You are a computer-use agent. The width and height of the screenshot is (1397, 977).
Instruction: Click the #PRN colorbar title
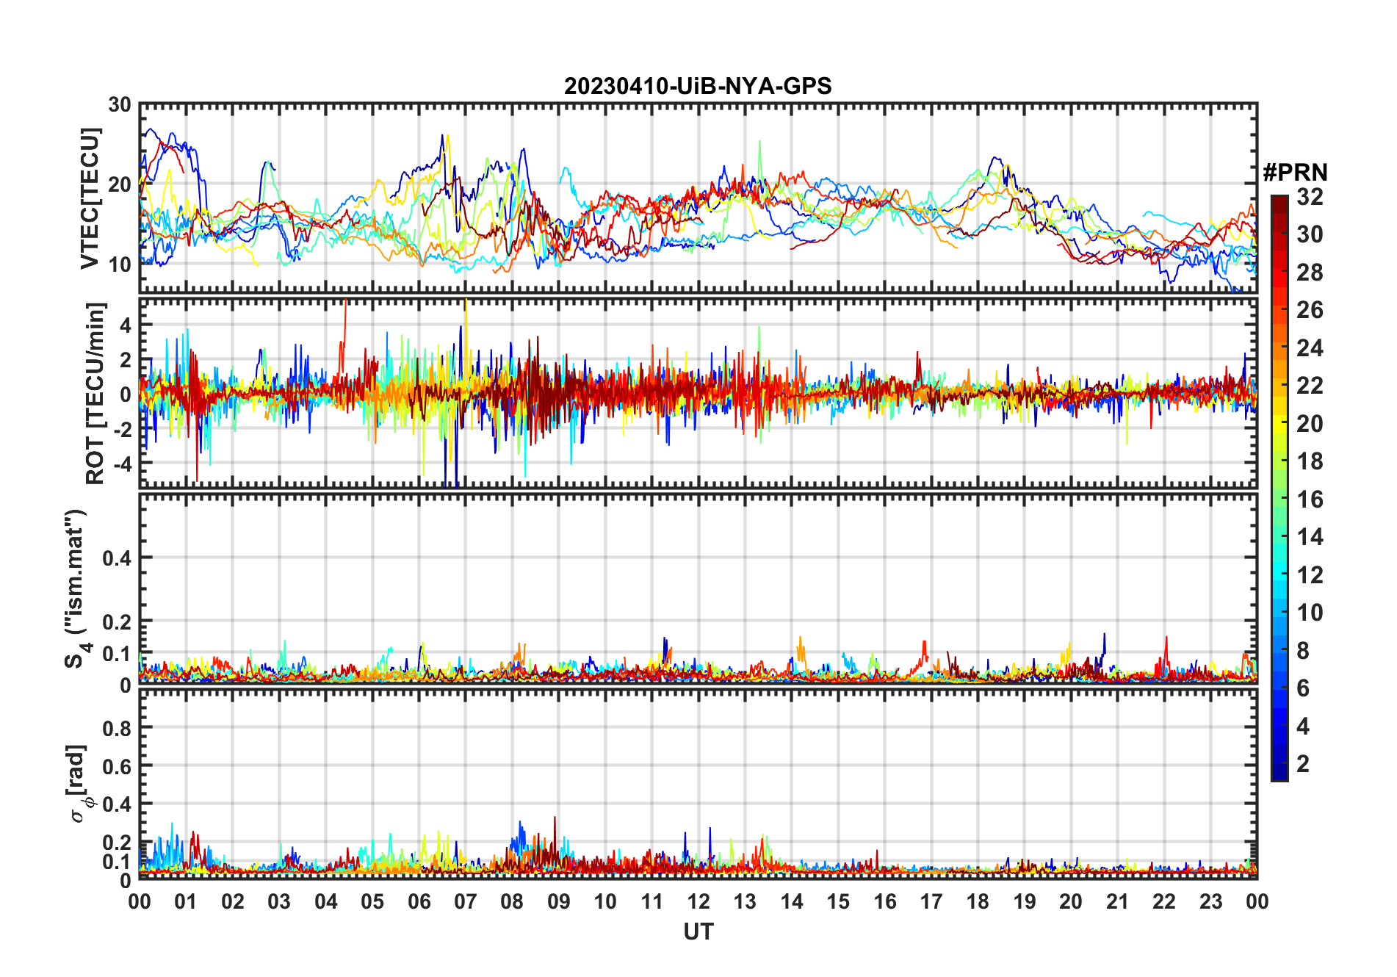point(1295,173)
